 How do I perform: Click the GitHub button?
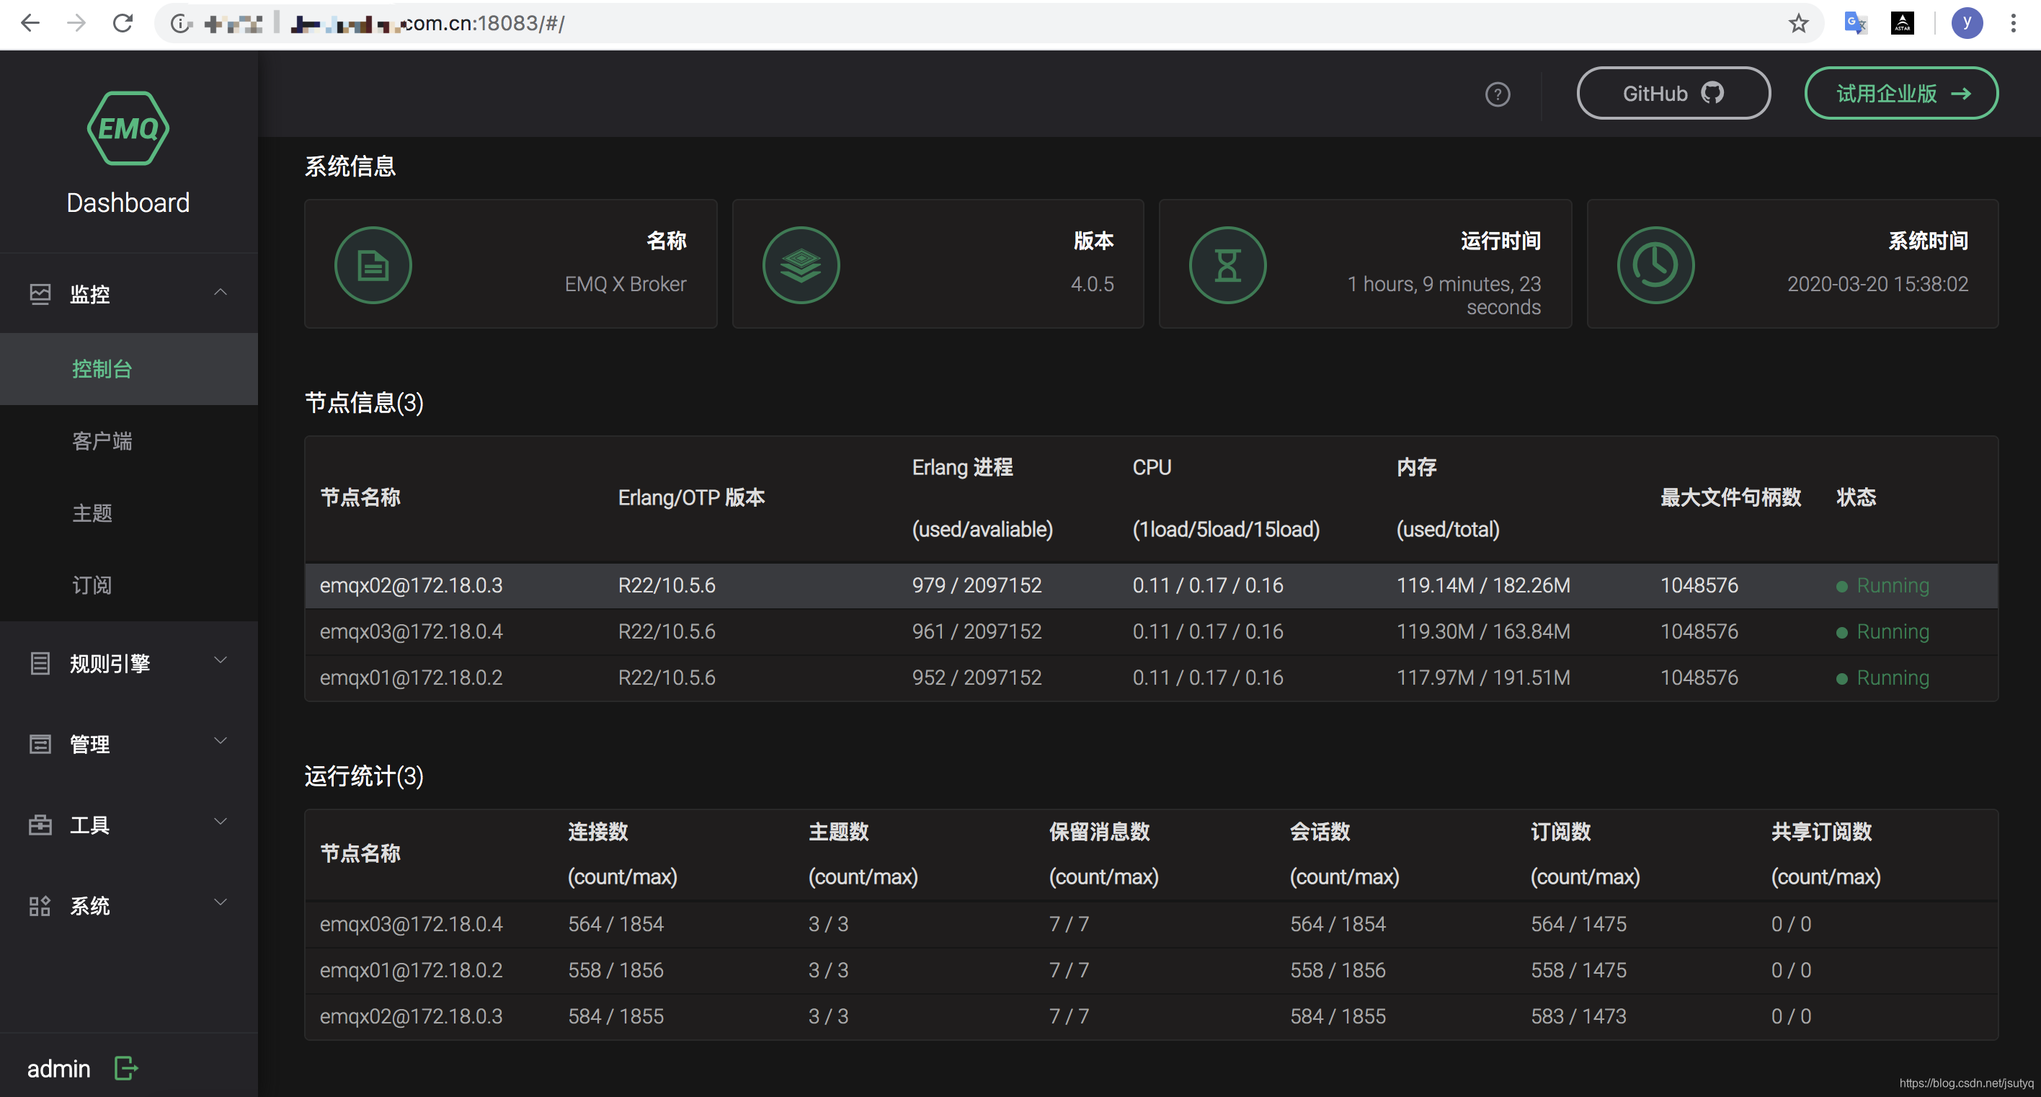tap(1673, 94)
